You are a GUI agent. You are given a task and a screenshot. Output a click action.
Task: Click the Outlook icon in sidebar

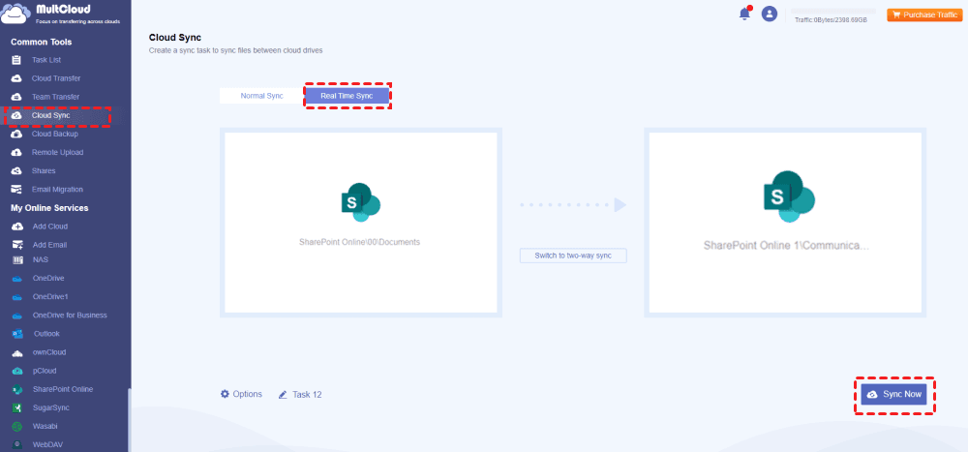click(17, 334)
